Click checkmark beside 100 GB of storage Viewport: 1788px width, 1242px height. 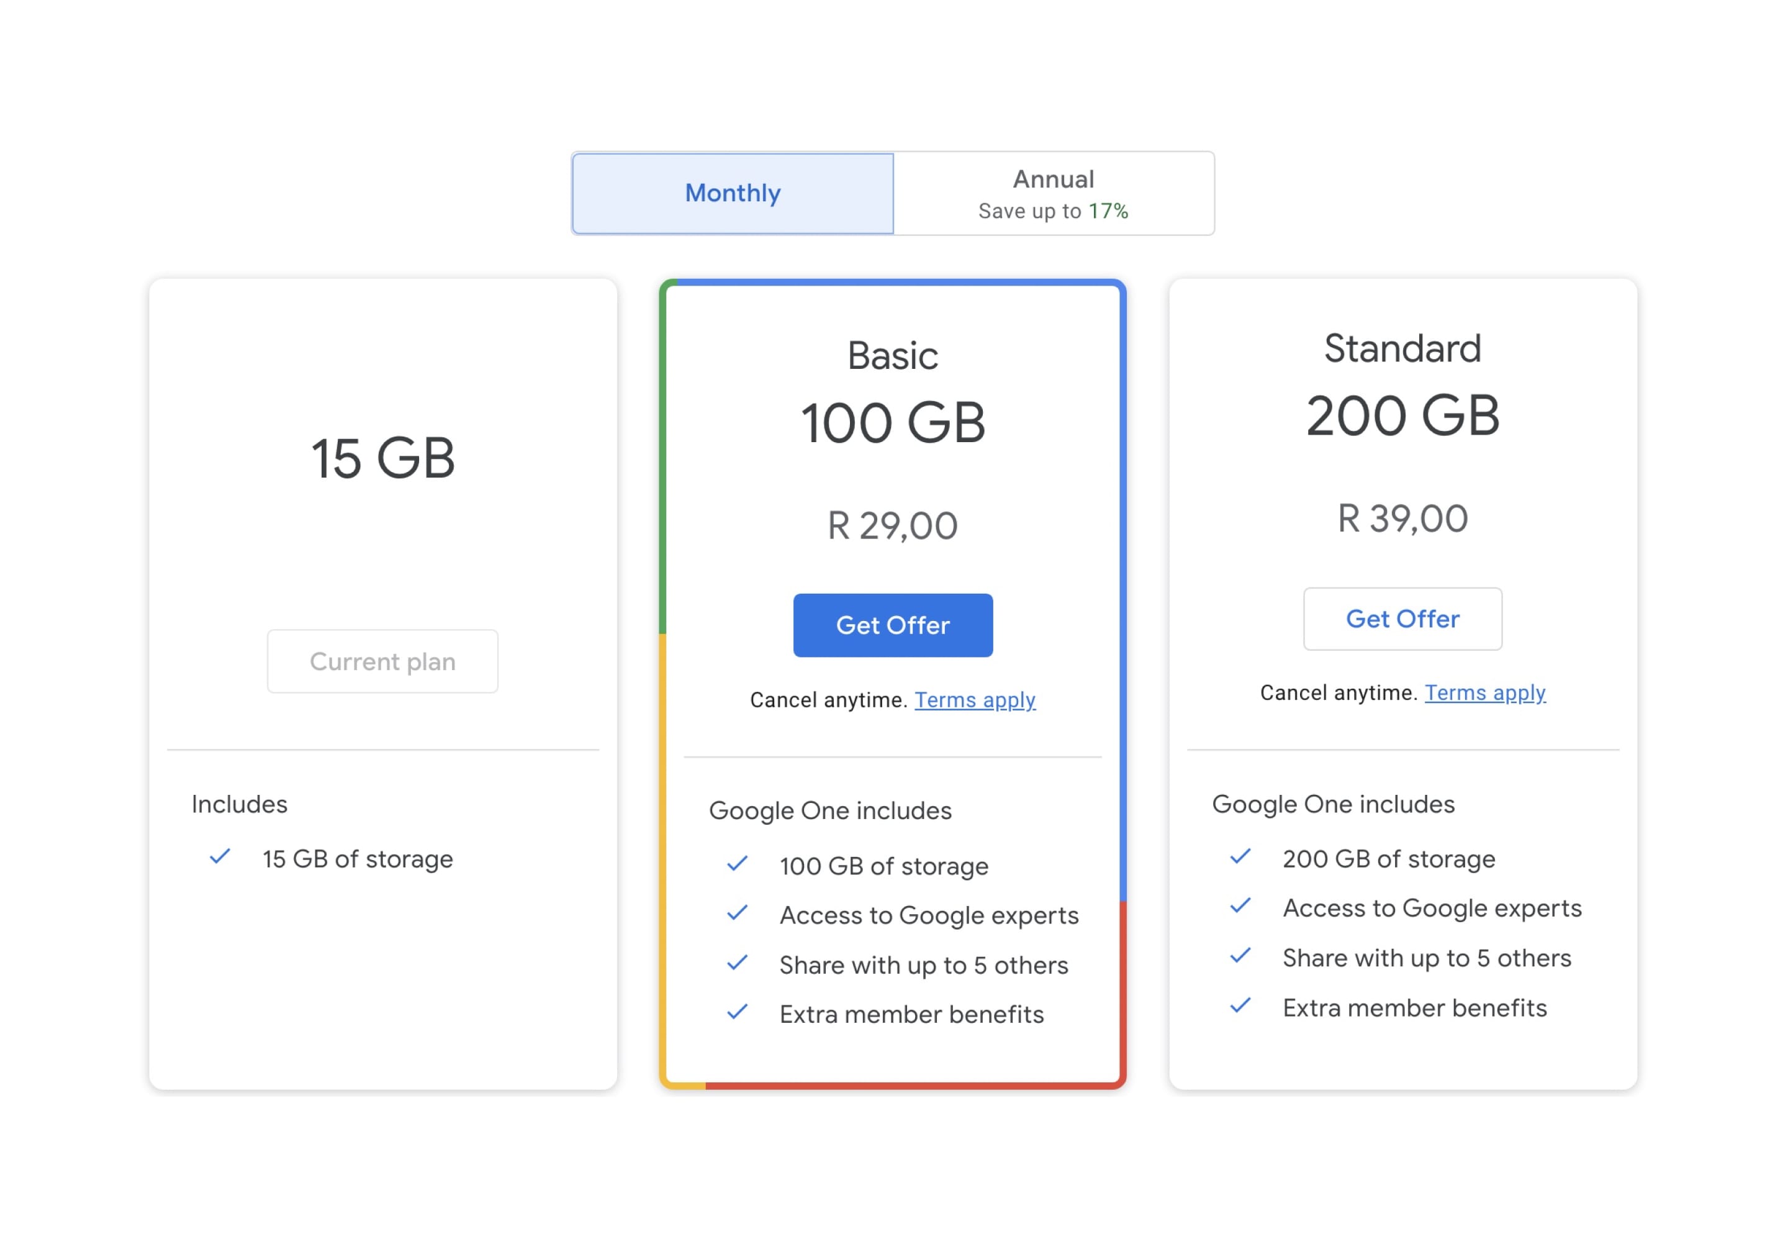737,864
